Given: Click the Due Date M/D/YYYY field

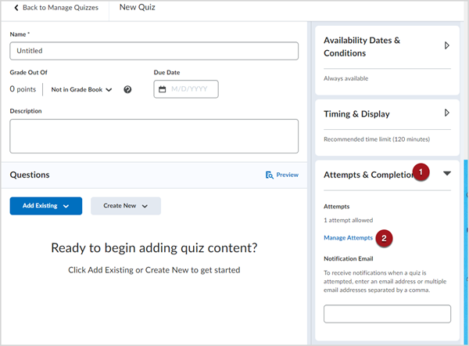Looking at the screenshot, I should click(186, 89).
